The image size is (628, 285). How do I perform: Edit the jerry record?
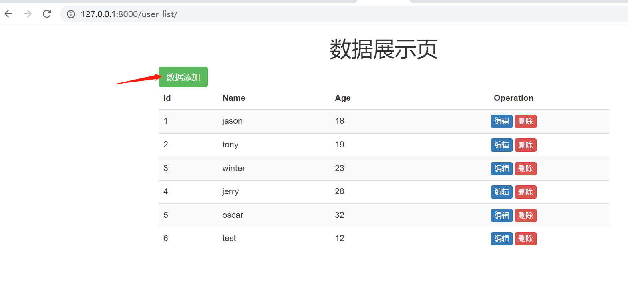(501, 192)
